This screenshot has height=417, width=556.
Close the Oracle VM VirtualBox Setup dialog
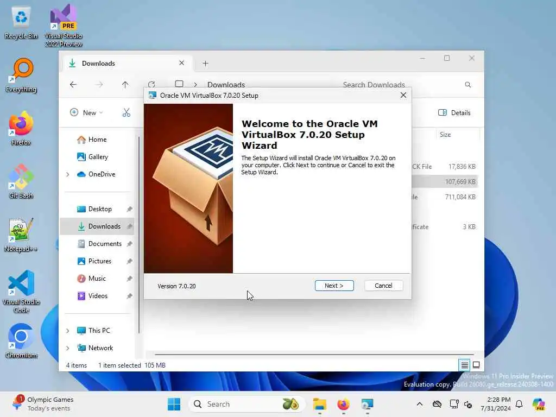pyautogui.click(x=403, y=95)
